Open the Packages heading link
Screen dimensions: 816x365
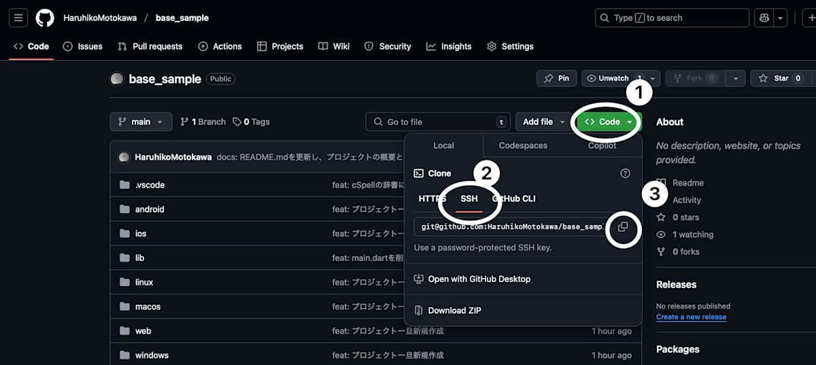pyautogui.click(x=677, y=349)
